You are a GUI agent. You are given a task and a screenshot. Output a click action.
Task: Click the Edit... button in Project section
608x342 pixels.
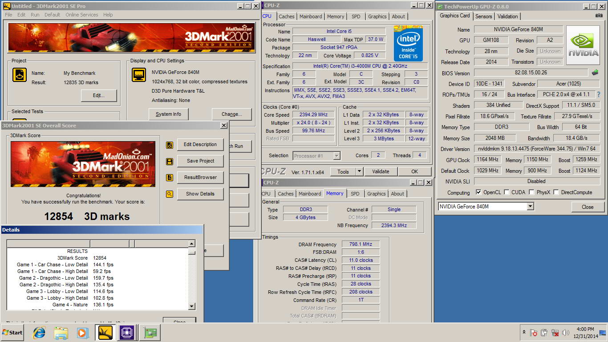point(99,95)
